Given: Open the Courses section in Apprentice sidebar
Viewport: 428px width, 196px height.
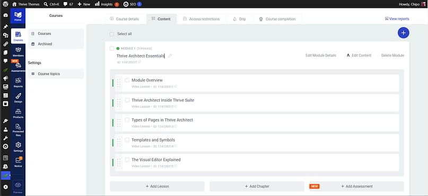Looking at the screenshot, I should coord(18,36).
